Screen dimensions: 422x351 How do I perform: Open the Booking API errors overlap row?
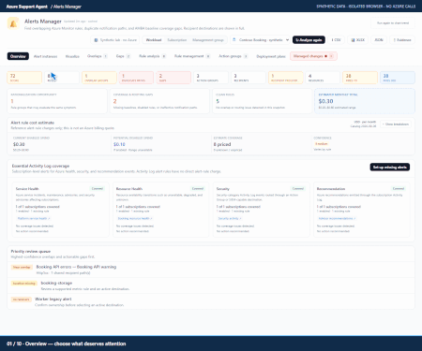pos(211,270)
